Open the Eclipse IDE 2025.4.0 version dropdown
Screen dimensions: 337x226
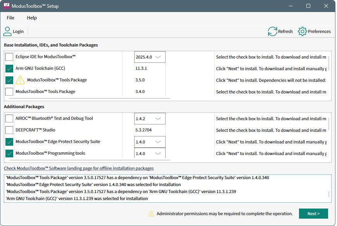[150, 57]
